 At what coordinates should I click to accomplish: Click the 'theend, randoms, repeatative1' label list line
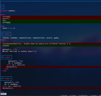31,38
